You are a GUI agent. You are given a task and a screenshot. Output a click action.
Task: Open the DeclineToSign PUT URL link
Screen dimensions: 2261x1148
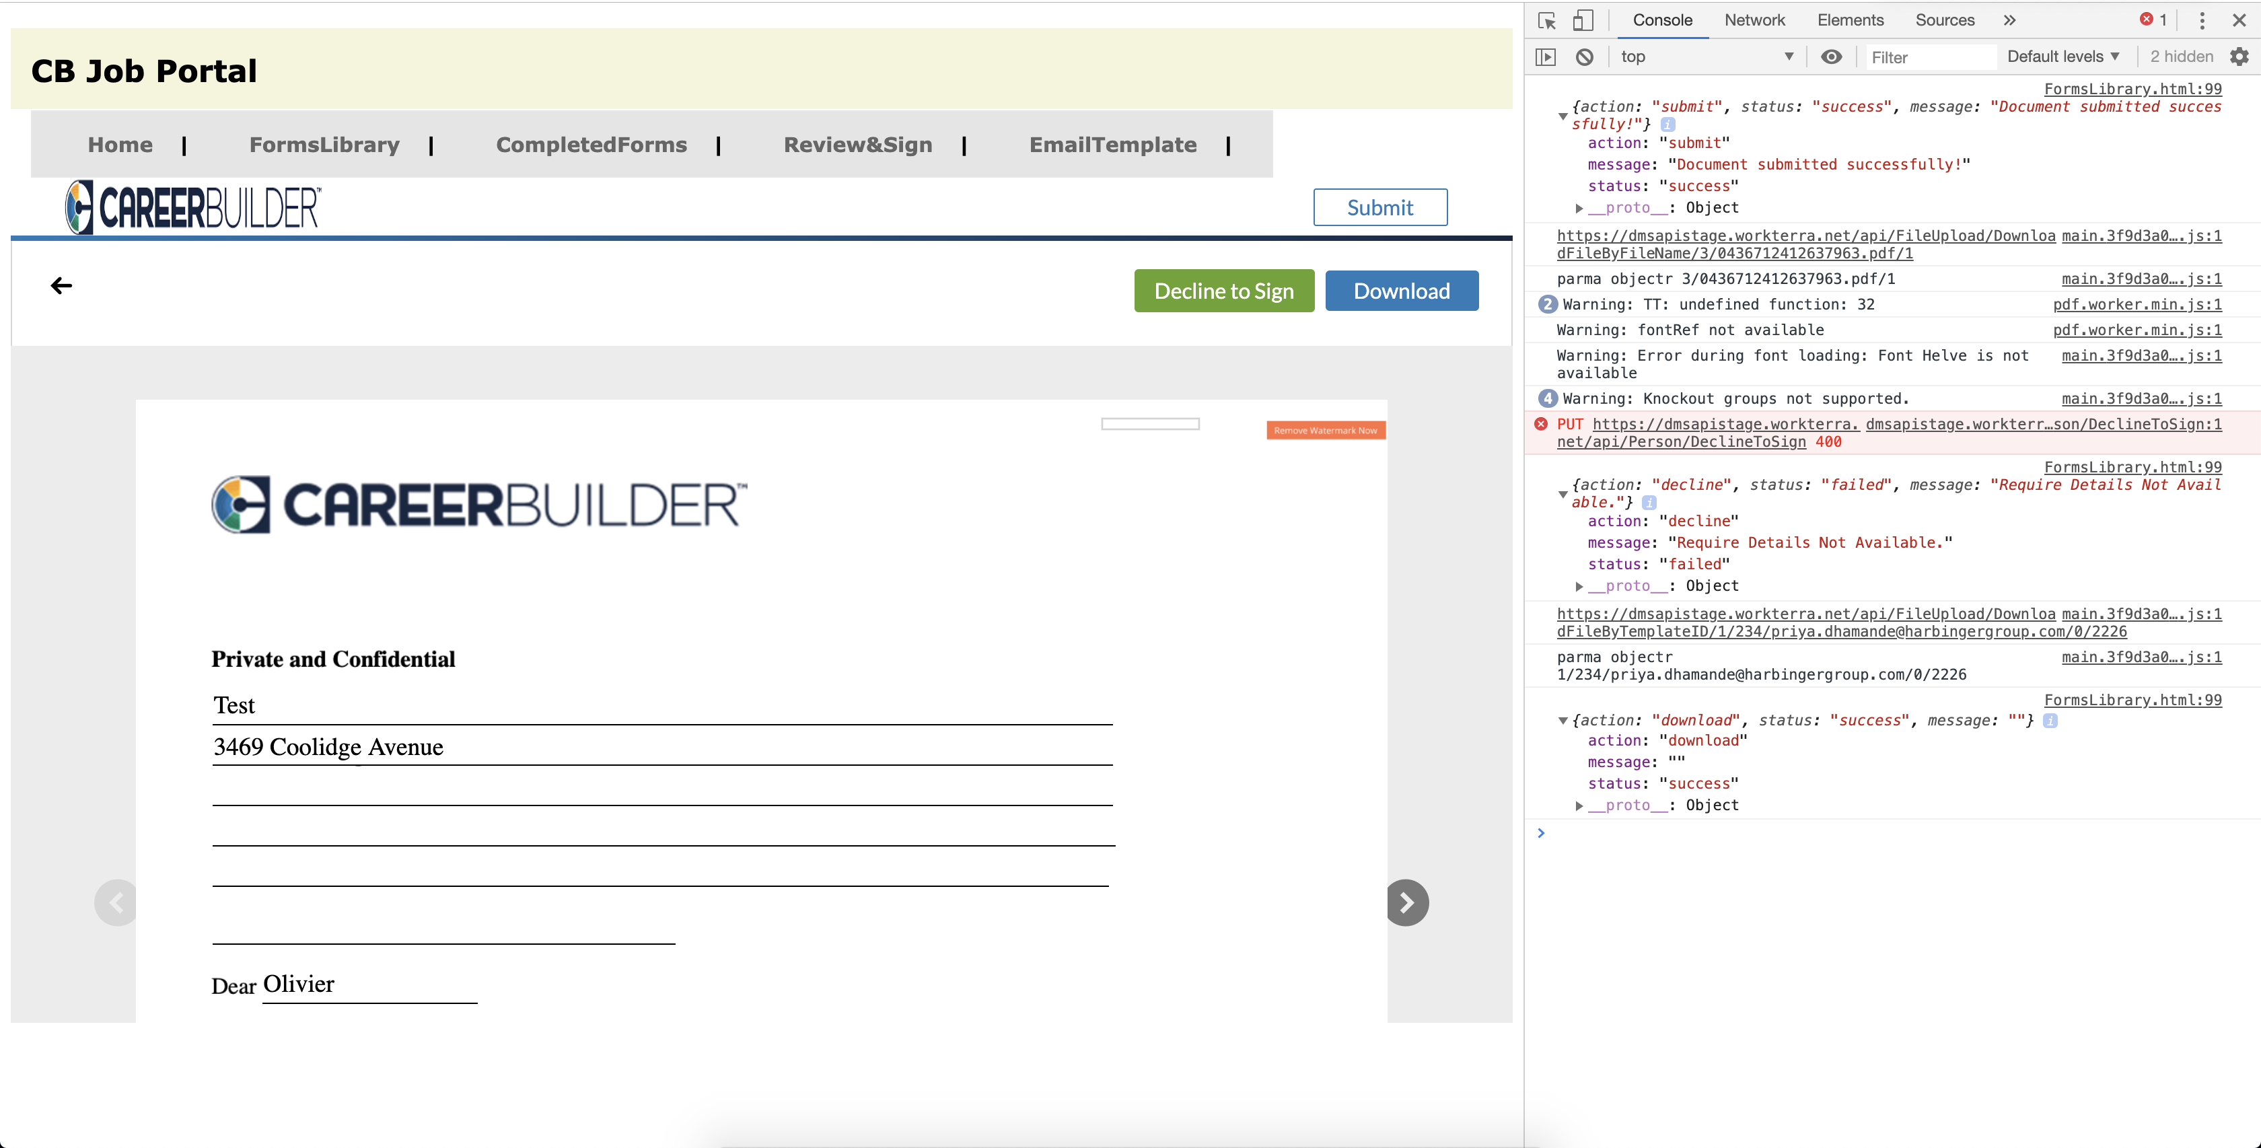1707,433
